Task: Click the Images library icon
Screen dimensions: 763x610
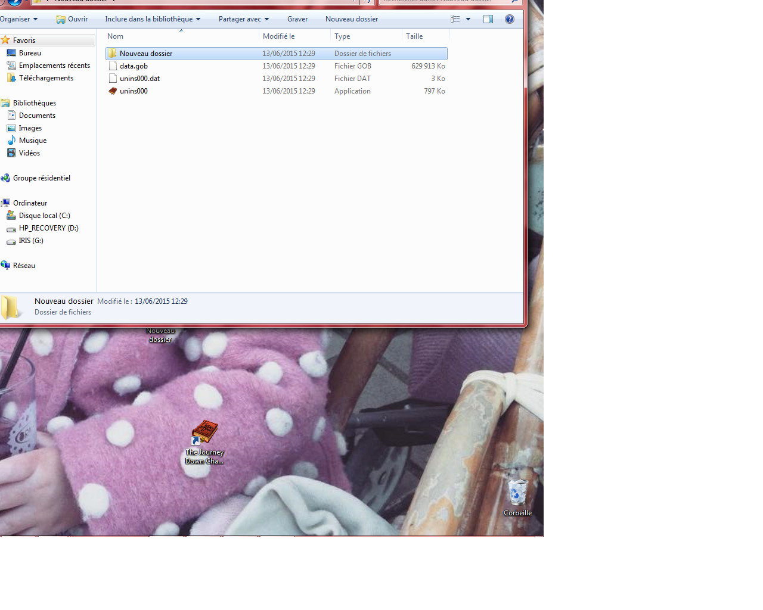Action: pyautogui.click(x=11, y=128)
